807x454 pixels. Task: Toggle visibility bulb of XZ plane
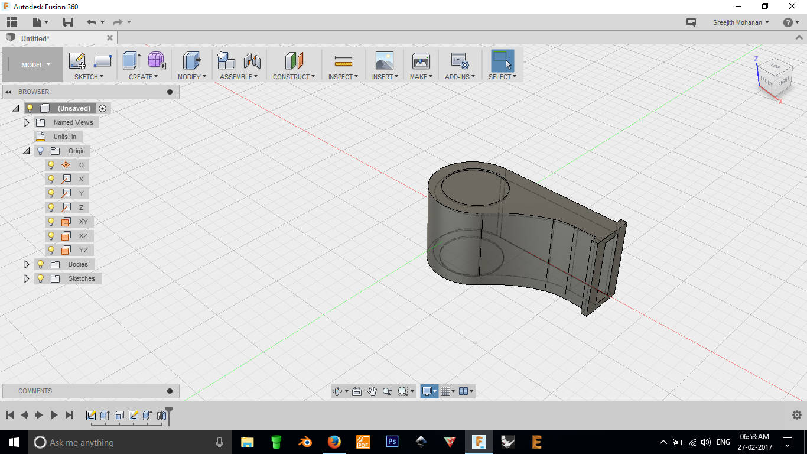point(51,236)
